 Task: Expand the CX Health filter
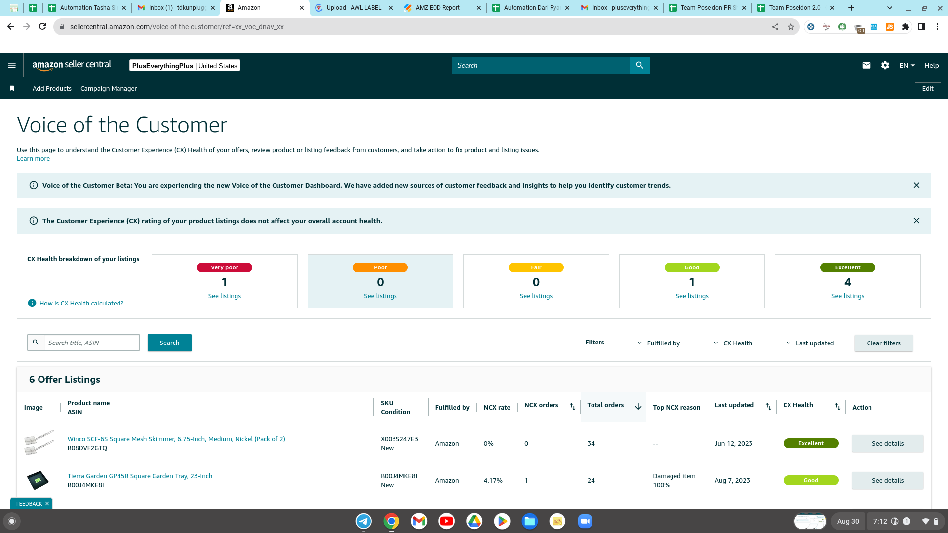tap(733, 343)
